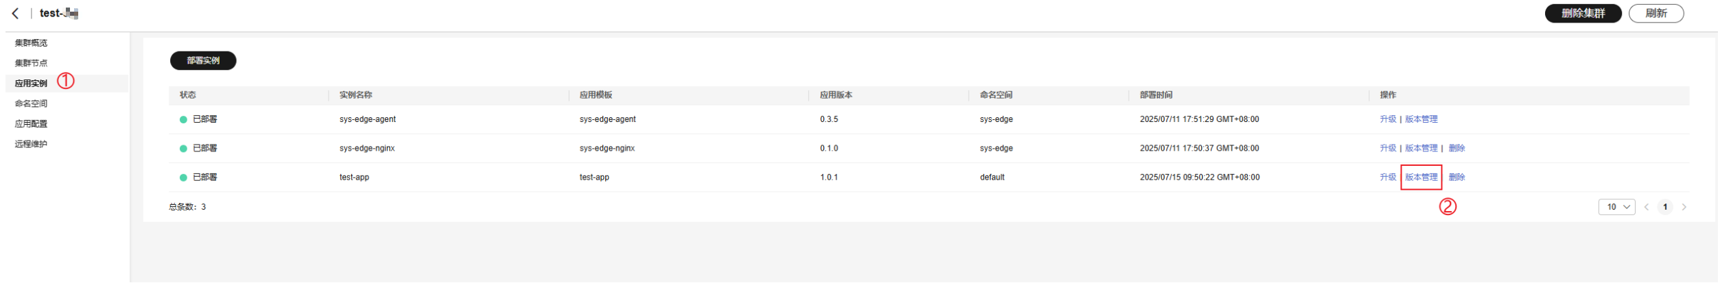Open 命名空间 sidebar item
This screenshot has height=283, width=1720.
coord(32,103)
